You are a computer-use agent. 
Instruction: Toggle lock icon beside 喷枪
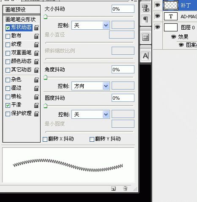[36, 97]
